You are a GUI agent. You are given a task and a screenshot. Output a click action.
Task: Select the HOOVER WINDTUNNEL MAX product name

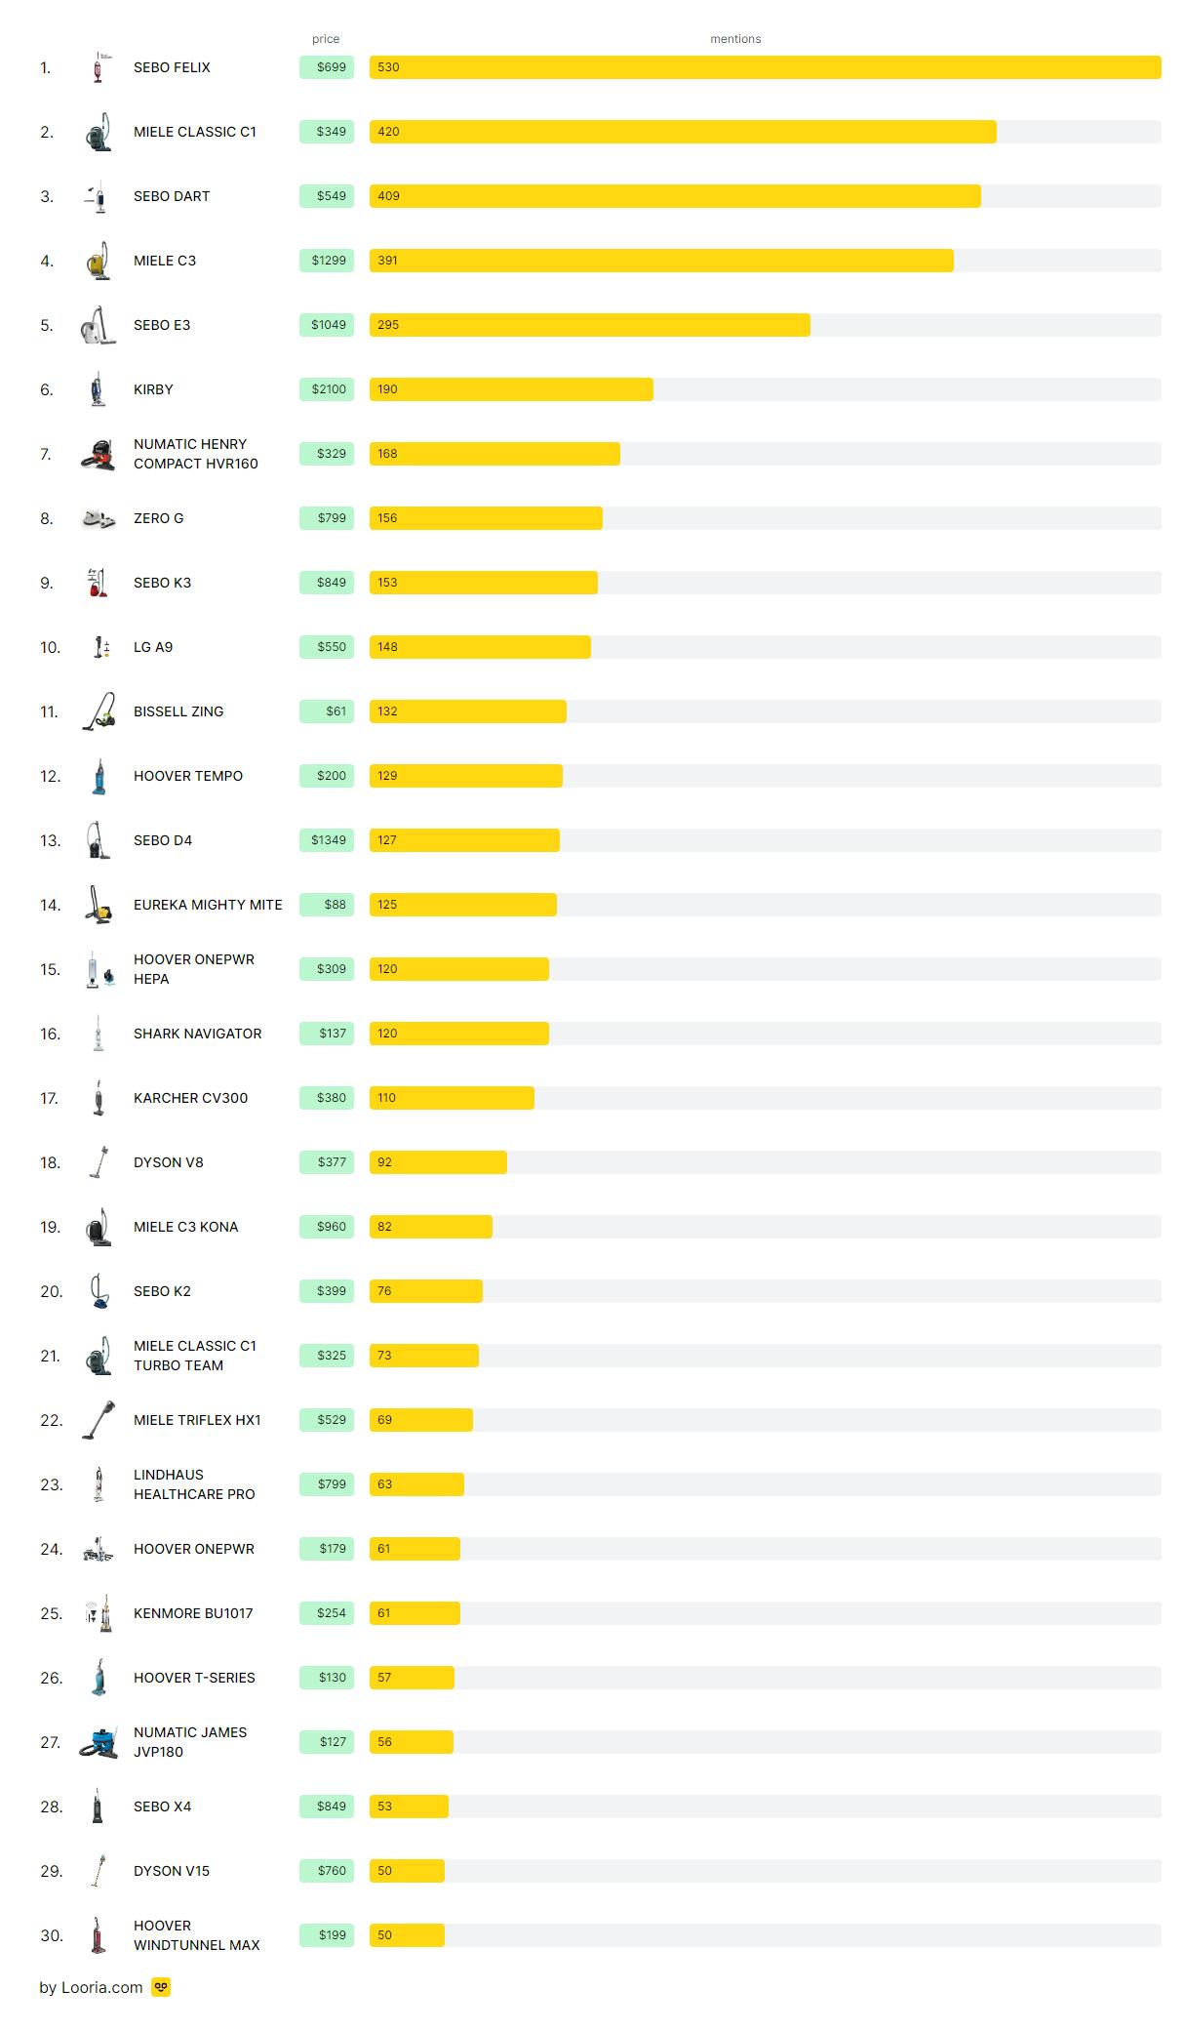click(196, 1935)
